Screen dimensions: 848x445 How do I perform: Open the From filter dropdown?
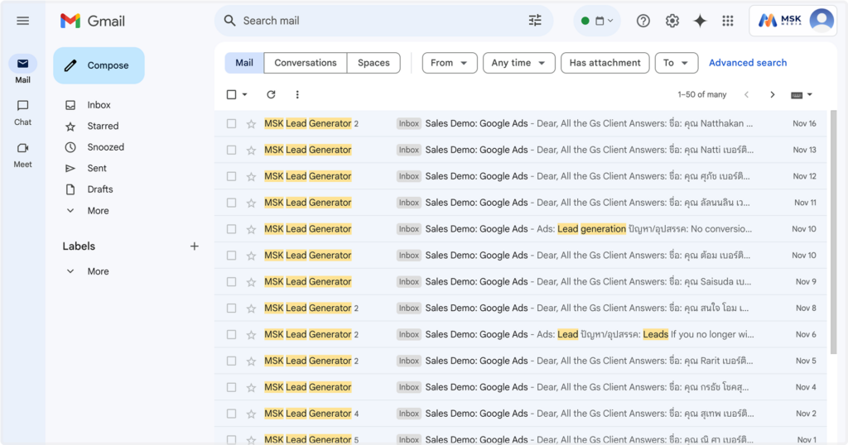pos(450,63)
